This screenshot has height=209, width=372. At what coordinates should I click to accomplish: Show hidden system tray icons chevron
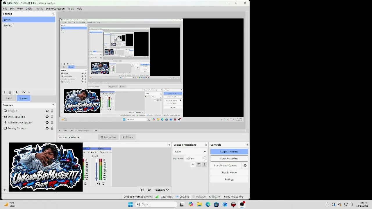coord(327,204)
